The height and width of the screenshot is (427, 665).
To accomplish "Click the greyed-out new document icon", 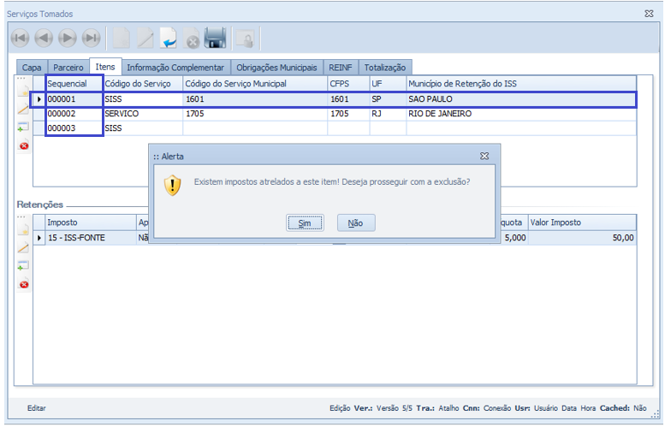I will [122, 39].
